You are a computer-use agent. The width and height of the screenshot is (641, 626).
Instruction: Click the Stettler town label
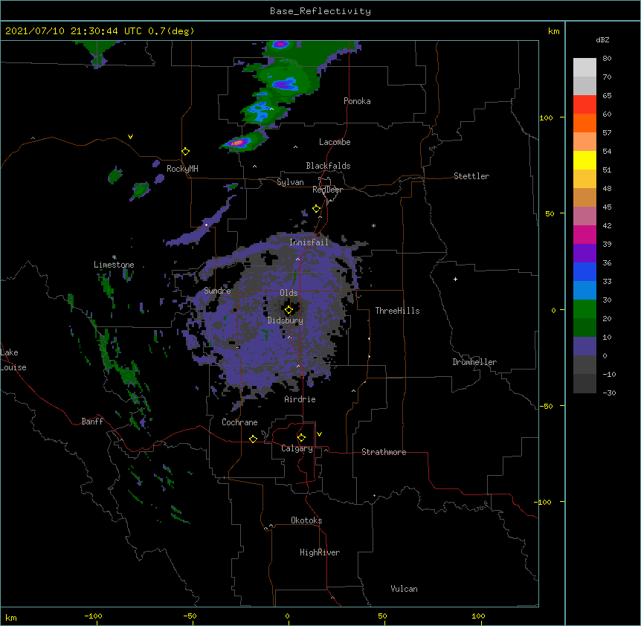471,176
